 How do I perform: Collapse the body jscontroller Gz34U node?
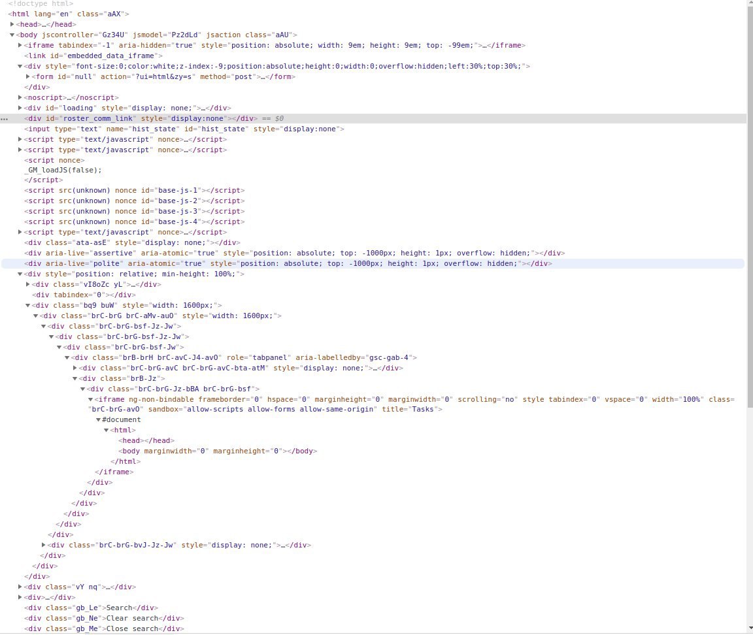click(12, 35)
